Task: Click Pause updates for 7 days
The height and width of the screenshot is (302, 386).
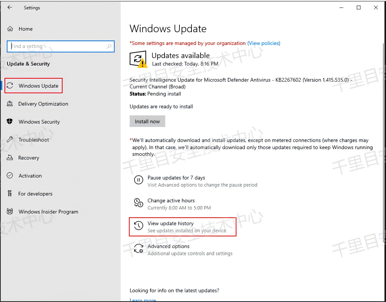Action: click(176, 178)
